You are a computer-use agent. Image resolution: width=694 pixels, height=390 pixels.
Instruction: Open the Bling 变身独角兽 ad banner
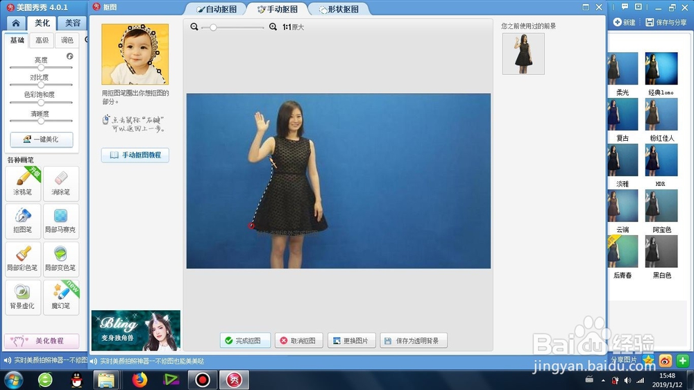[136, 331]
